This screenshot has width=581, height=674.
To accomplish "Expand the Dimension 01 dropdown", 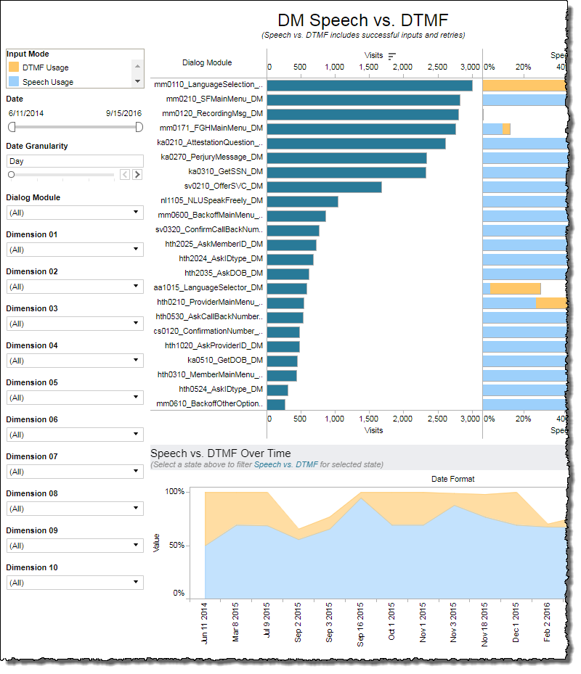I will pyautogui.click(x=75, y=250).
